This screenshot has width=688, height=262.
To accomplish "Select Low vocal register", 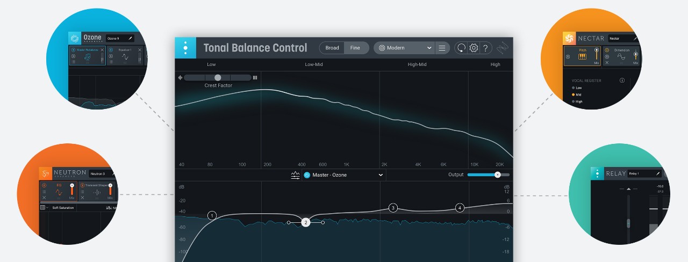I will coord(577,88).
